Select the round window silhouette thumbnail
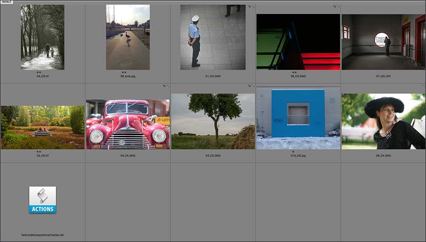 pyautogui.click(x=384, y=42)
